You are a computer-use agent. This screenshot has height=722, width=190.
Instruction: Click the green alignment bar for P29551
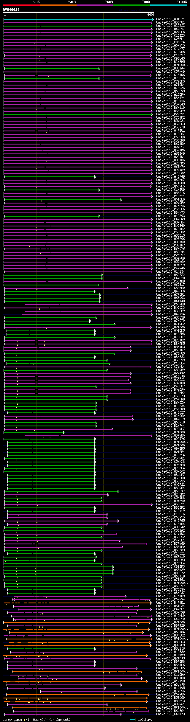(78, 114)
